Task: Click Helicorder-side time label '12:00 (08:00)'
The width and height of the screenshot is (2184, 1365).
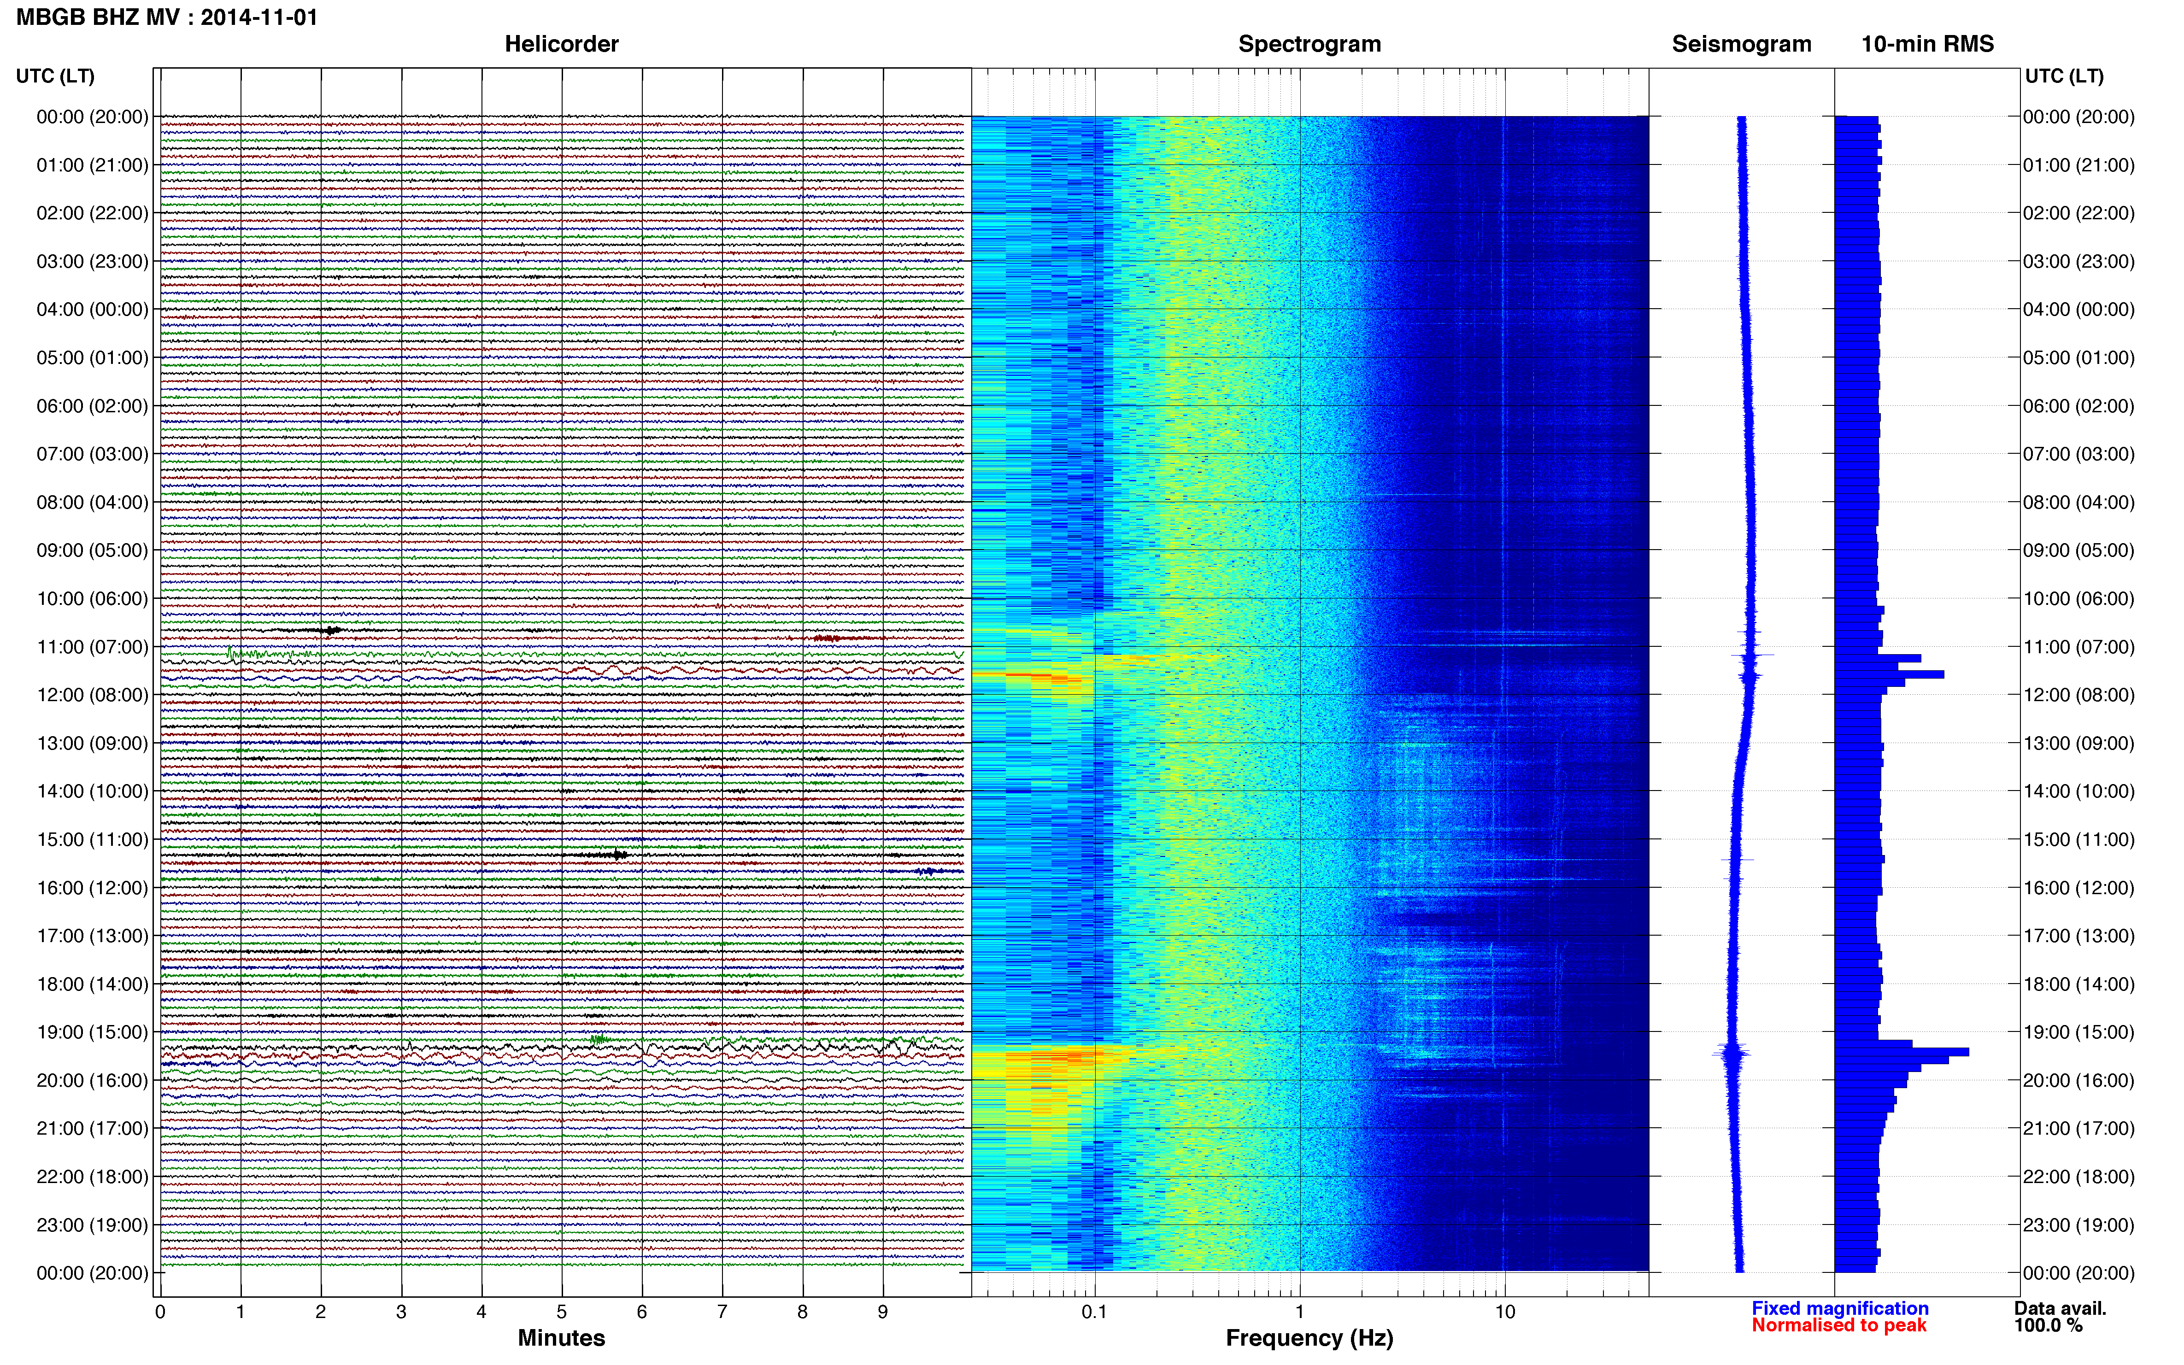Action: point(92,695)
